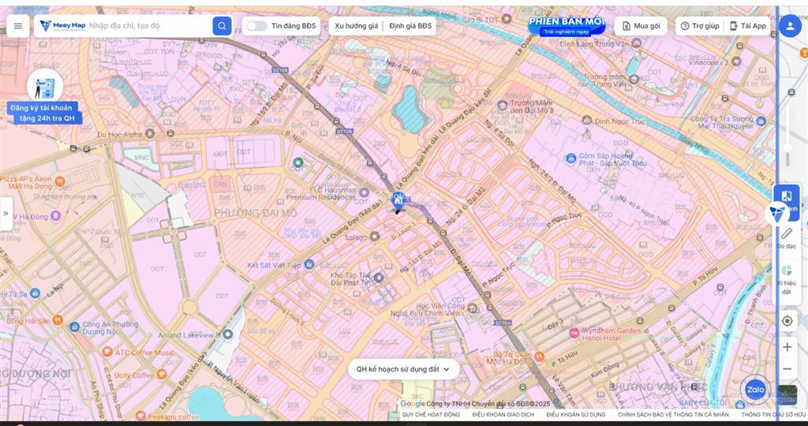This screenshot has width=808, height=426.
Task: Click FLC Hausman Premium Residences marker
Action: 364,192
